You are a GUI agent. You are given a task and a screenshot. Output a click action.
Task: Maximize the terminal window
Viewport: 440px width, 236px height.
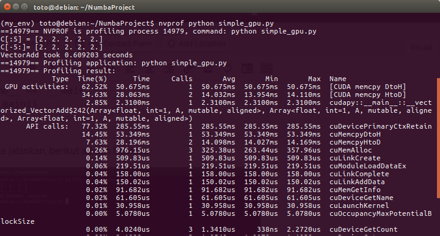24,7
